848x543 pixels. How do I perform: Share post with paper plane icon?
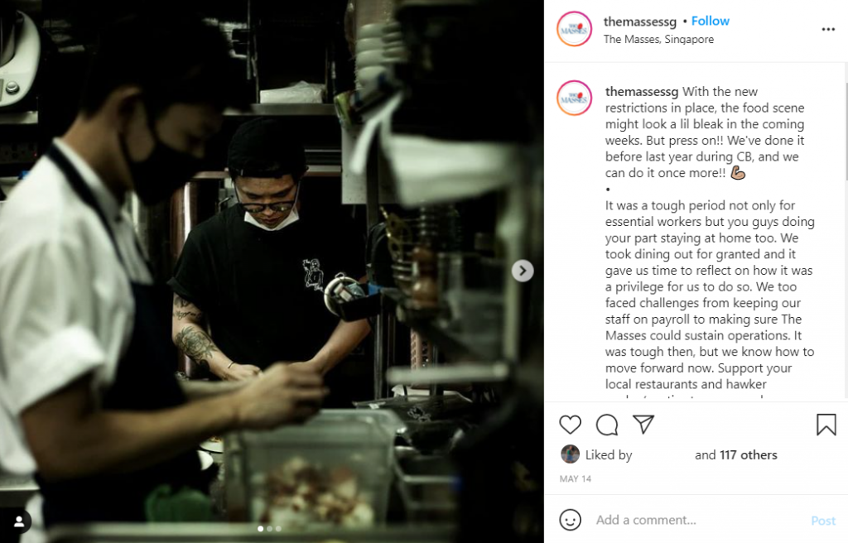pyautogui.click(x=643, y=424)
